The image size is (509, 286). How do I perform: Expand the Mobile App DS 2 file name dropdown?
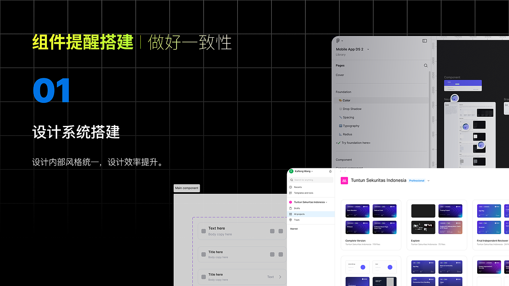click(368, 49)
